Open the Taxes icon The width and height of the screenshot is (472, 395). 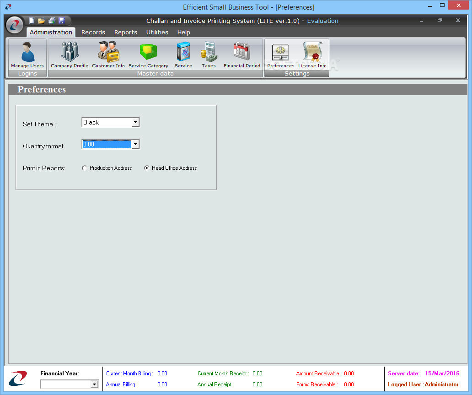pos(209,55)
